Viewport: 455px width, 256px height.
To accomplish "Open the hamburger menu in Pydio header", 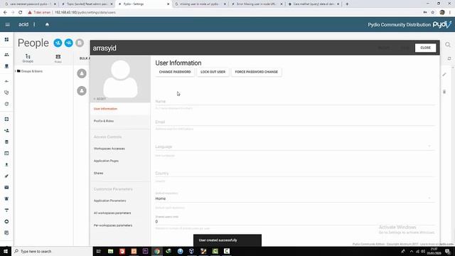I will [8, 25].
